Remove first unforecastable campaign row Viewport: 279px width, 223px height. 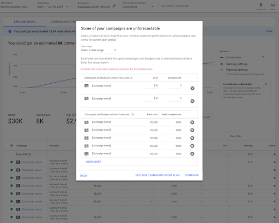(192, 88)
